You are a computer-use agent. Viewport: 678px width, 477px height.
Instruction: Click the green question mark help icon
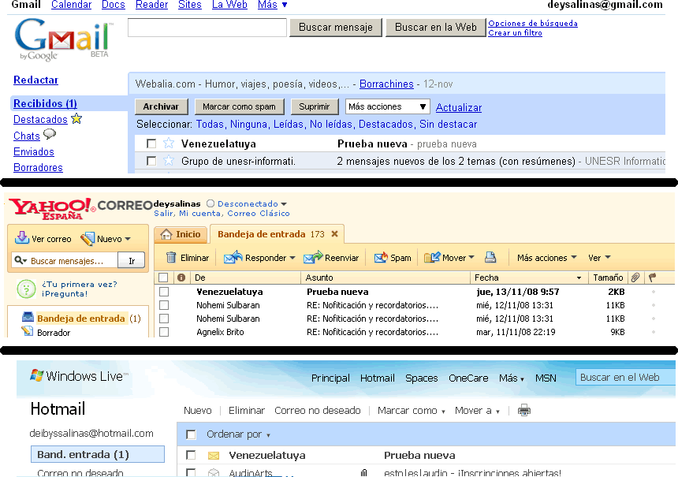point(26,289)
